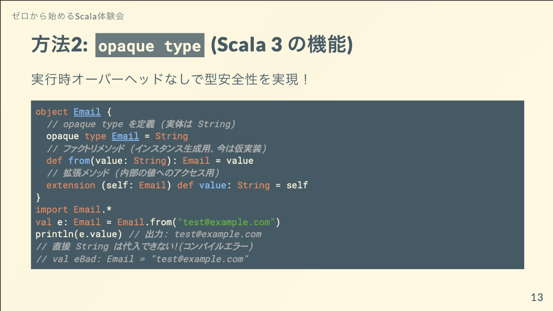
Task: Click the header text ゼロから始めるScala体験会
Action: [x=68, y=16]
